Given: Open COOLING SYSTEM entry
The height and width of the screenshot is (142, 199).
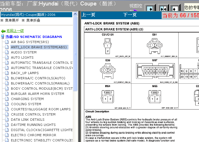Looking at the screenshot, I should 26,104.
